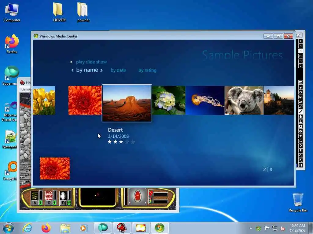Open the 'Game' menu in the Hover window
The width and height of the screenshot is (313, 234).
(26, 89)
